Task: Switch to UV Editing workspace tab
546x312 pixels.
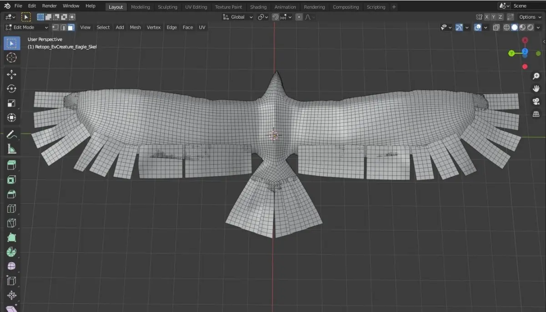Action: click(x=196, y=7)
